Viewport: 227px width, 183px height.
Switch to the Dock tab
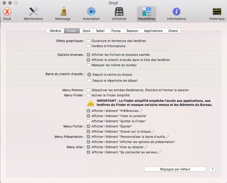[x=86, y=31]
